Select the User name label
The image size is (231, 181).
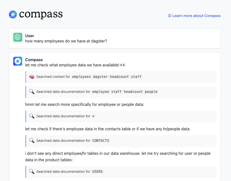point(30,36)
